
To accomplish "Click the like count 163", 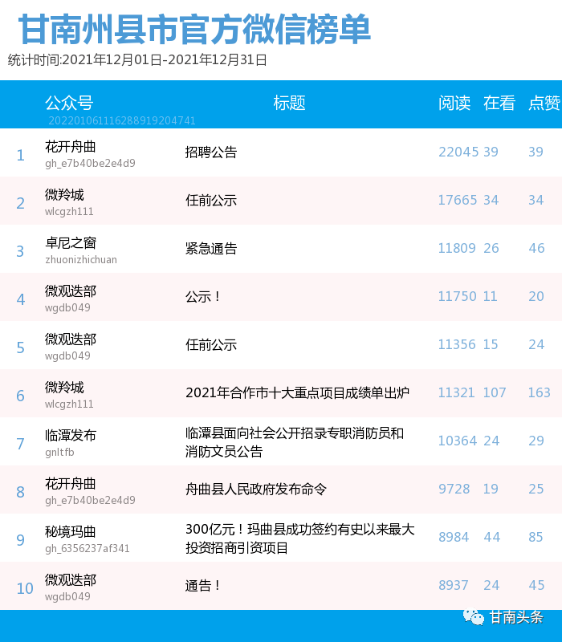I will 539,392.
